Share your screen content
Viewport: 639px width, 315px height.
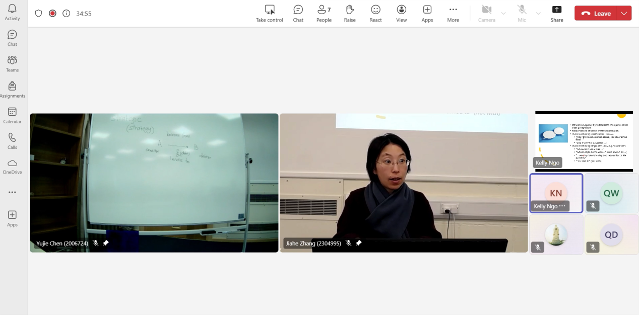coord(557,14)
